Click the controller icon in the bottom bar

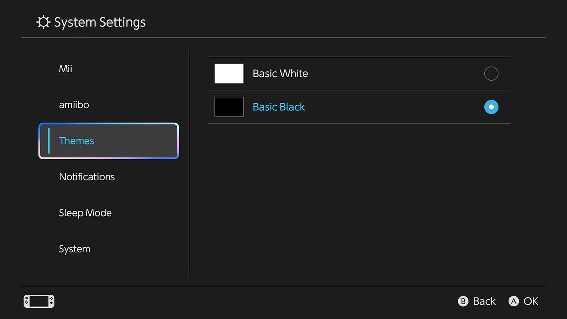(x=39, y=301)
